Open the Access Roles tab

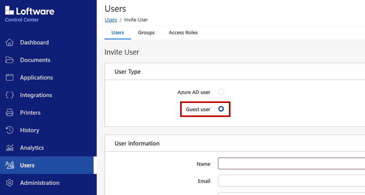click(183, 33)
